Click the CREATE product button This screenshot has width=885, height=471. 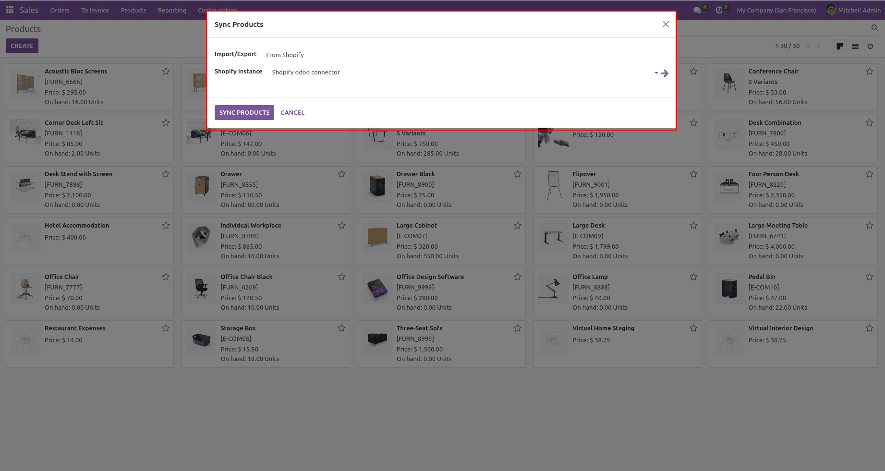click(x=22, y=46)
